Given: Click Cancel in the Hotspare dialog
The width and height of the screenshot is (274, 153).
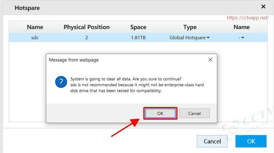Looking at the screenshot, I should (212, 141).
